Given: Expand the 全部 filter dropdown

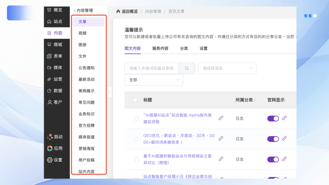Looking at the screenshot, I should [154, 80].
